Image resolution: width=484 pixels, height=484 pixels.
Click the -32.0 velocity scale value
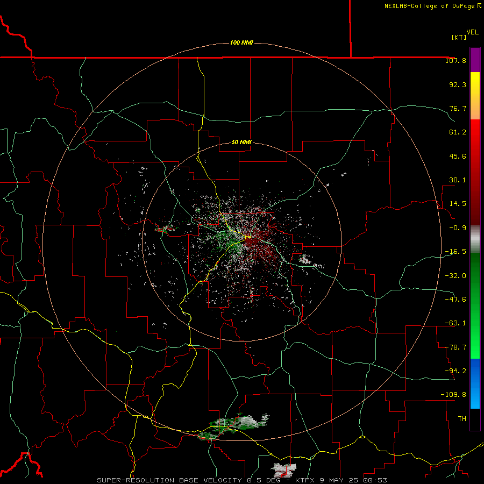click(455, 275)
